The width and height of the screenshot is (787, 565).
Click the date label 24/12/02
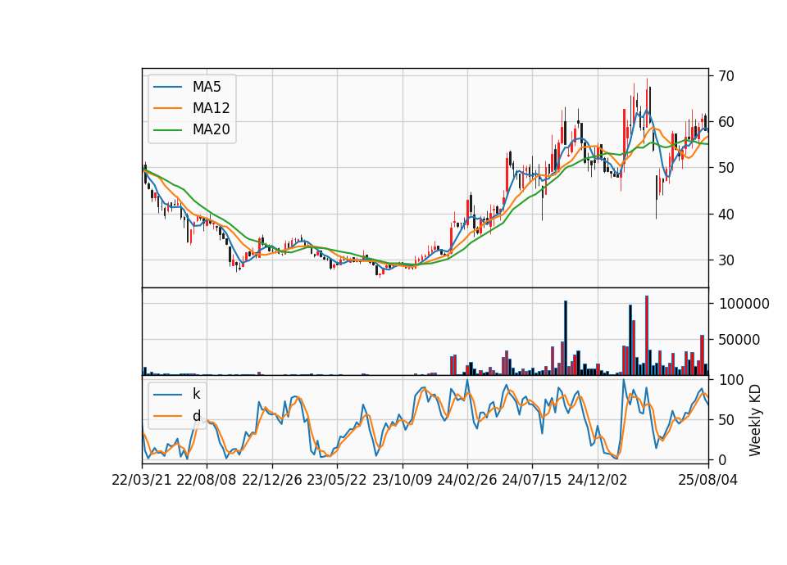pos(598,481)
